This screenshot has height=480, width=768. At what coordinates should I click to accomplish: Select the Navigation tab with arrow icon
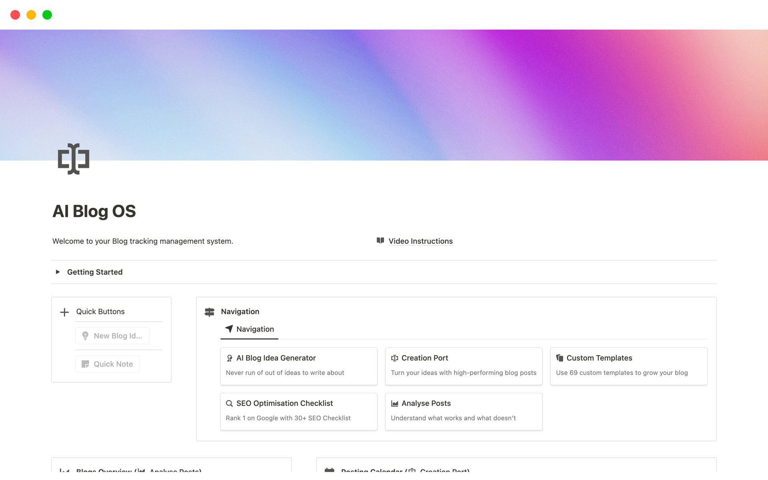pyautogui.click(x=250, y=329)
